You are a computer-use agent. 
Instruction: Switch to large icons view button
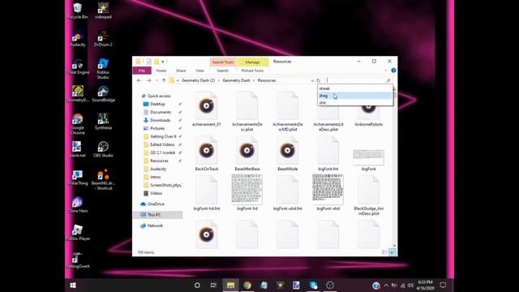[x=392, y=252]
